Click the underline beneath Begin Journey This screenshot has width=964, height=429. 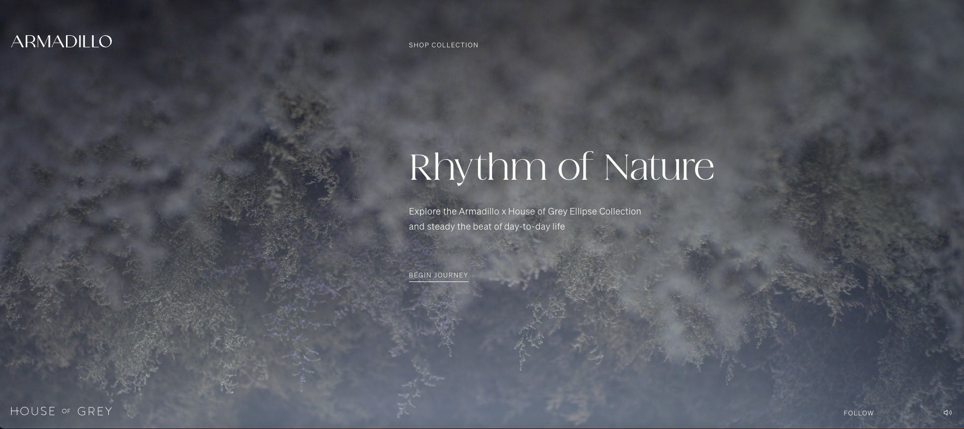coord(438,281)
